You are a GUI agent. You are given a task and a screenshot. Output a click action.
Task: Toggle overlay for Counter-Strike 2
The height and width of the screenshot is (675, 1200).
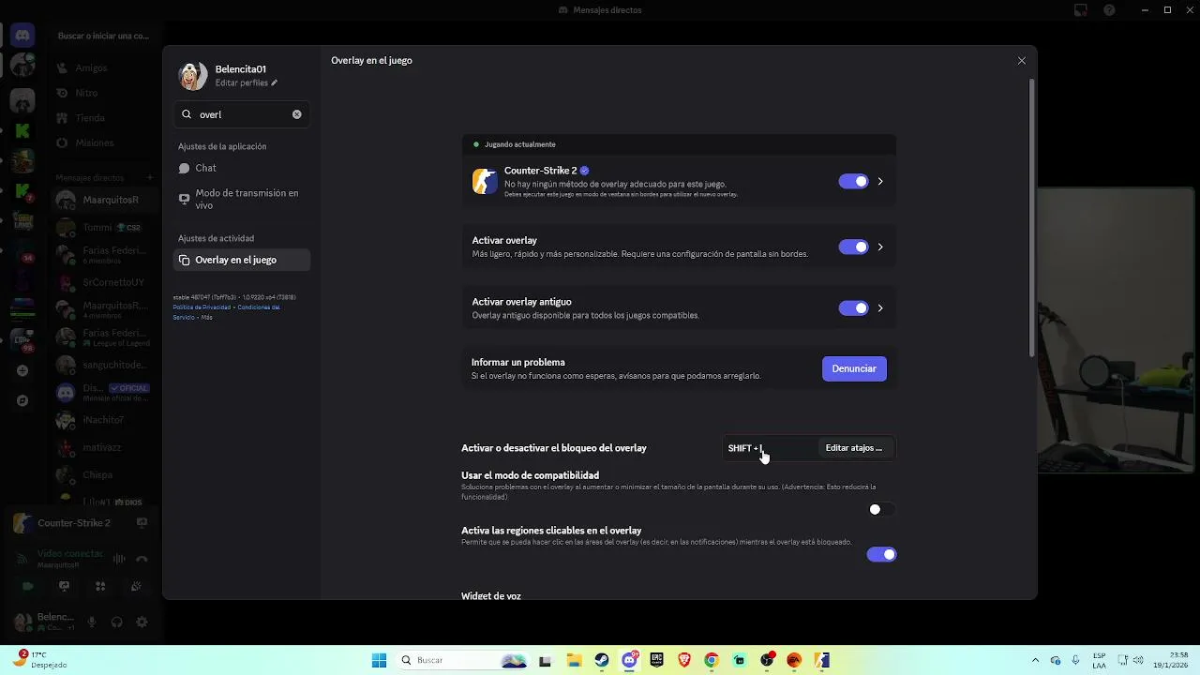point(853,181)
